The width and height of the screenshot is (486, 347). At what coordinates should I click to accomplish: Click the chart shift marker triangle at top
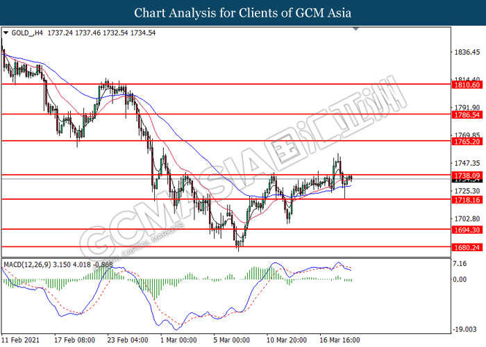tap(355, 29)
